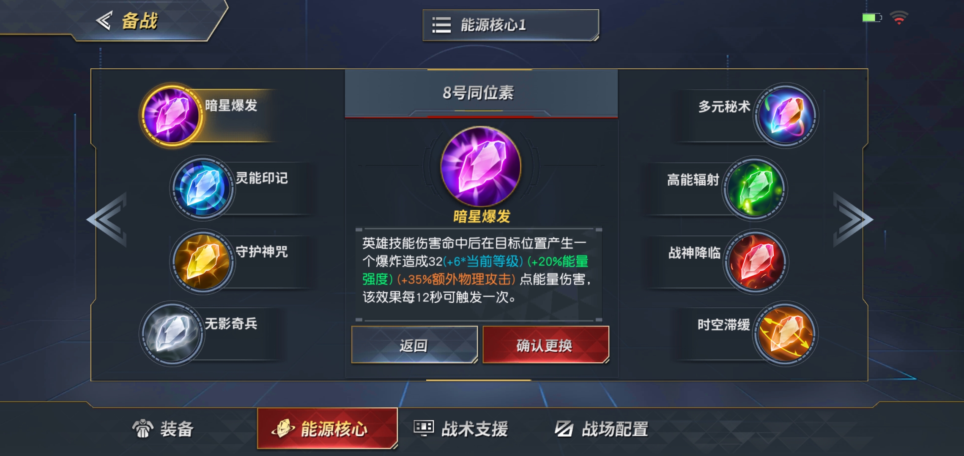Open the 战场配置 tab

[x=602, y=429]
